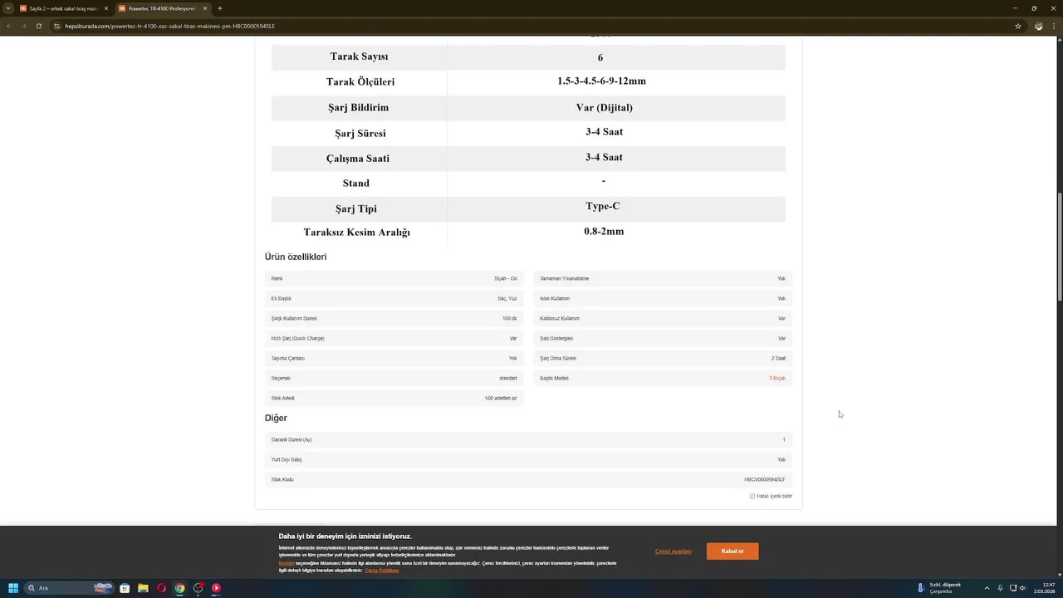1063x598 pixels.
Task: Close the 'Sayfa 2' tab
Action: tap(106, 8)
